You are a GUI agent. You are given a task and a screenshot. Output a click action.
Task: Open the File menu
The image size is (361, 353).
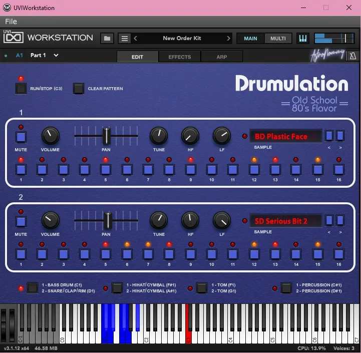coord(11,22)
